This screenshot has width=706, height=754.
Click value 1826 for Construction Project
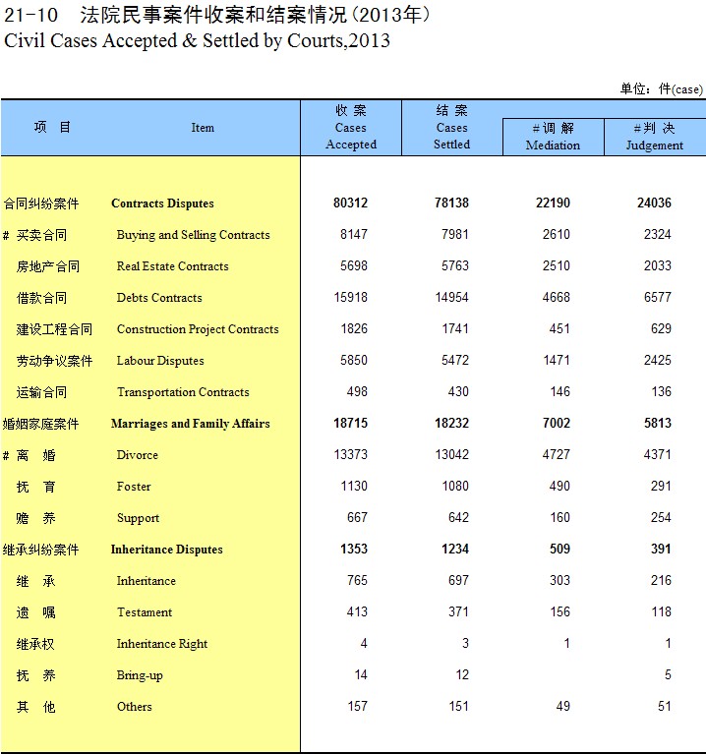point(354,329)
